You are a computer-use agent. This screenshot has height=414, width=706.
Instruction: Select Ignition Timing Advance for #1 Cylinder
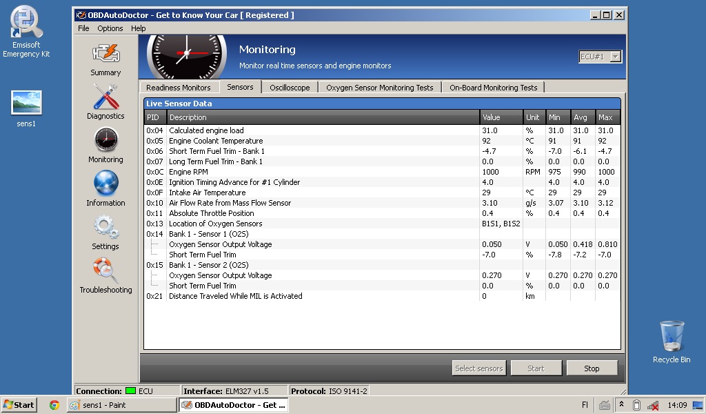(382, 182)
